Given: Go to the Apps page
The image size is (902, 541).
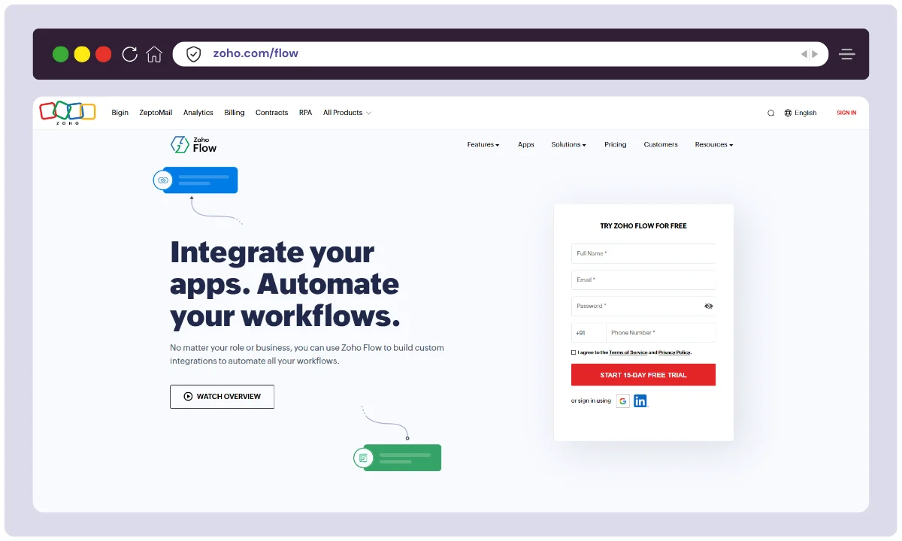Looking at the screenshot, I should click(x=526, y=144).
